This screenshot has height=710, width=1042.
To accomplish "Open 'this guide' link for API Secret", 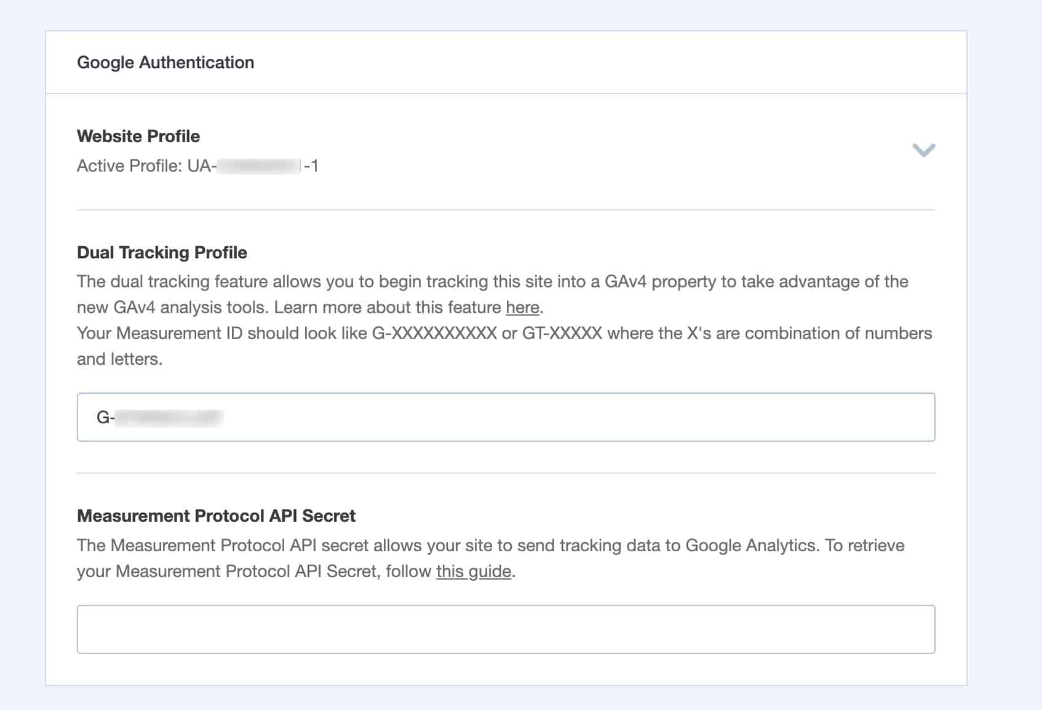I will coord(474,572).
